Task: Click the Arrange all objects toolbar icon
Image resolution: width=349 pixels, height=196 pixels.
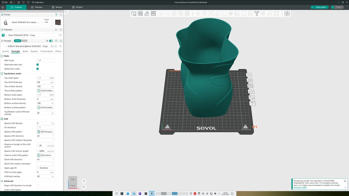Action: point(153,13)
